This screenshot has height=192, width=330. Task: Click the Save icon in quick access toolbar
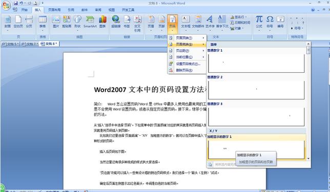15,3
